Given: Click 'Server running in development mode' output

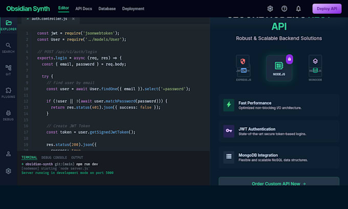Looking at the screenshot, I should 68,173.
